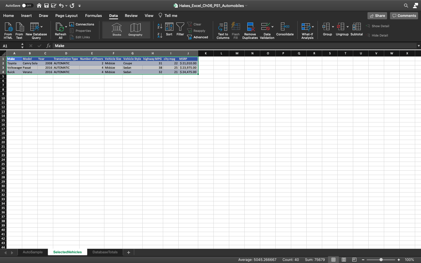The image size is (421, 263).
Task: Select the Geography data type
Action: [x=135, y=29]
